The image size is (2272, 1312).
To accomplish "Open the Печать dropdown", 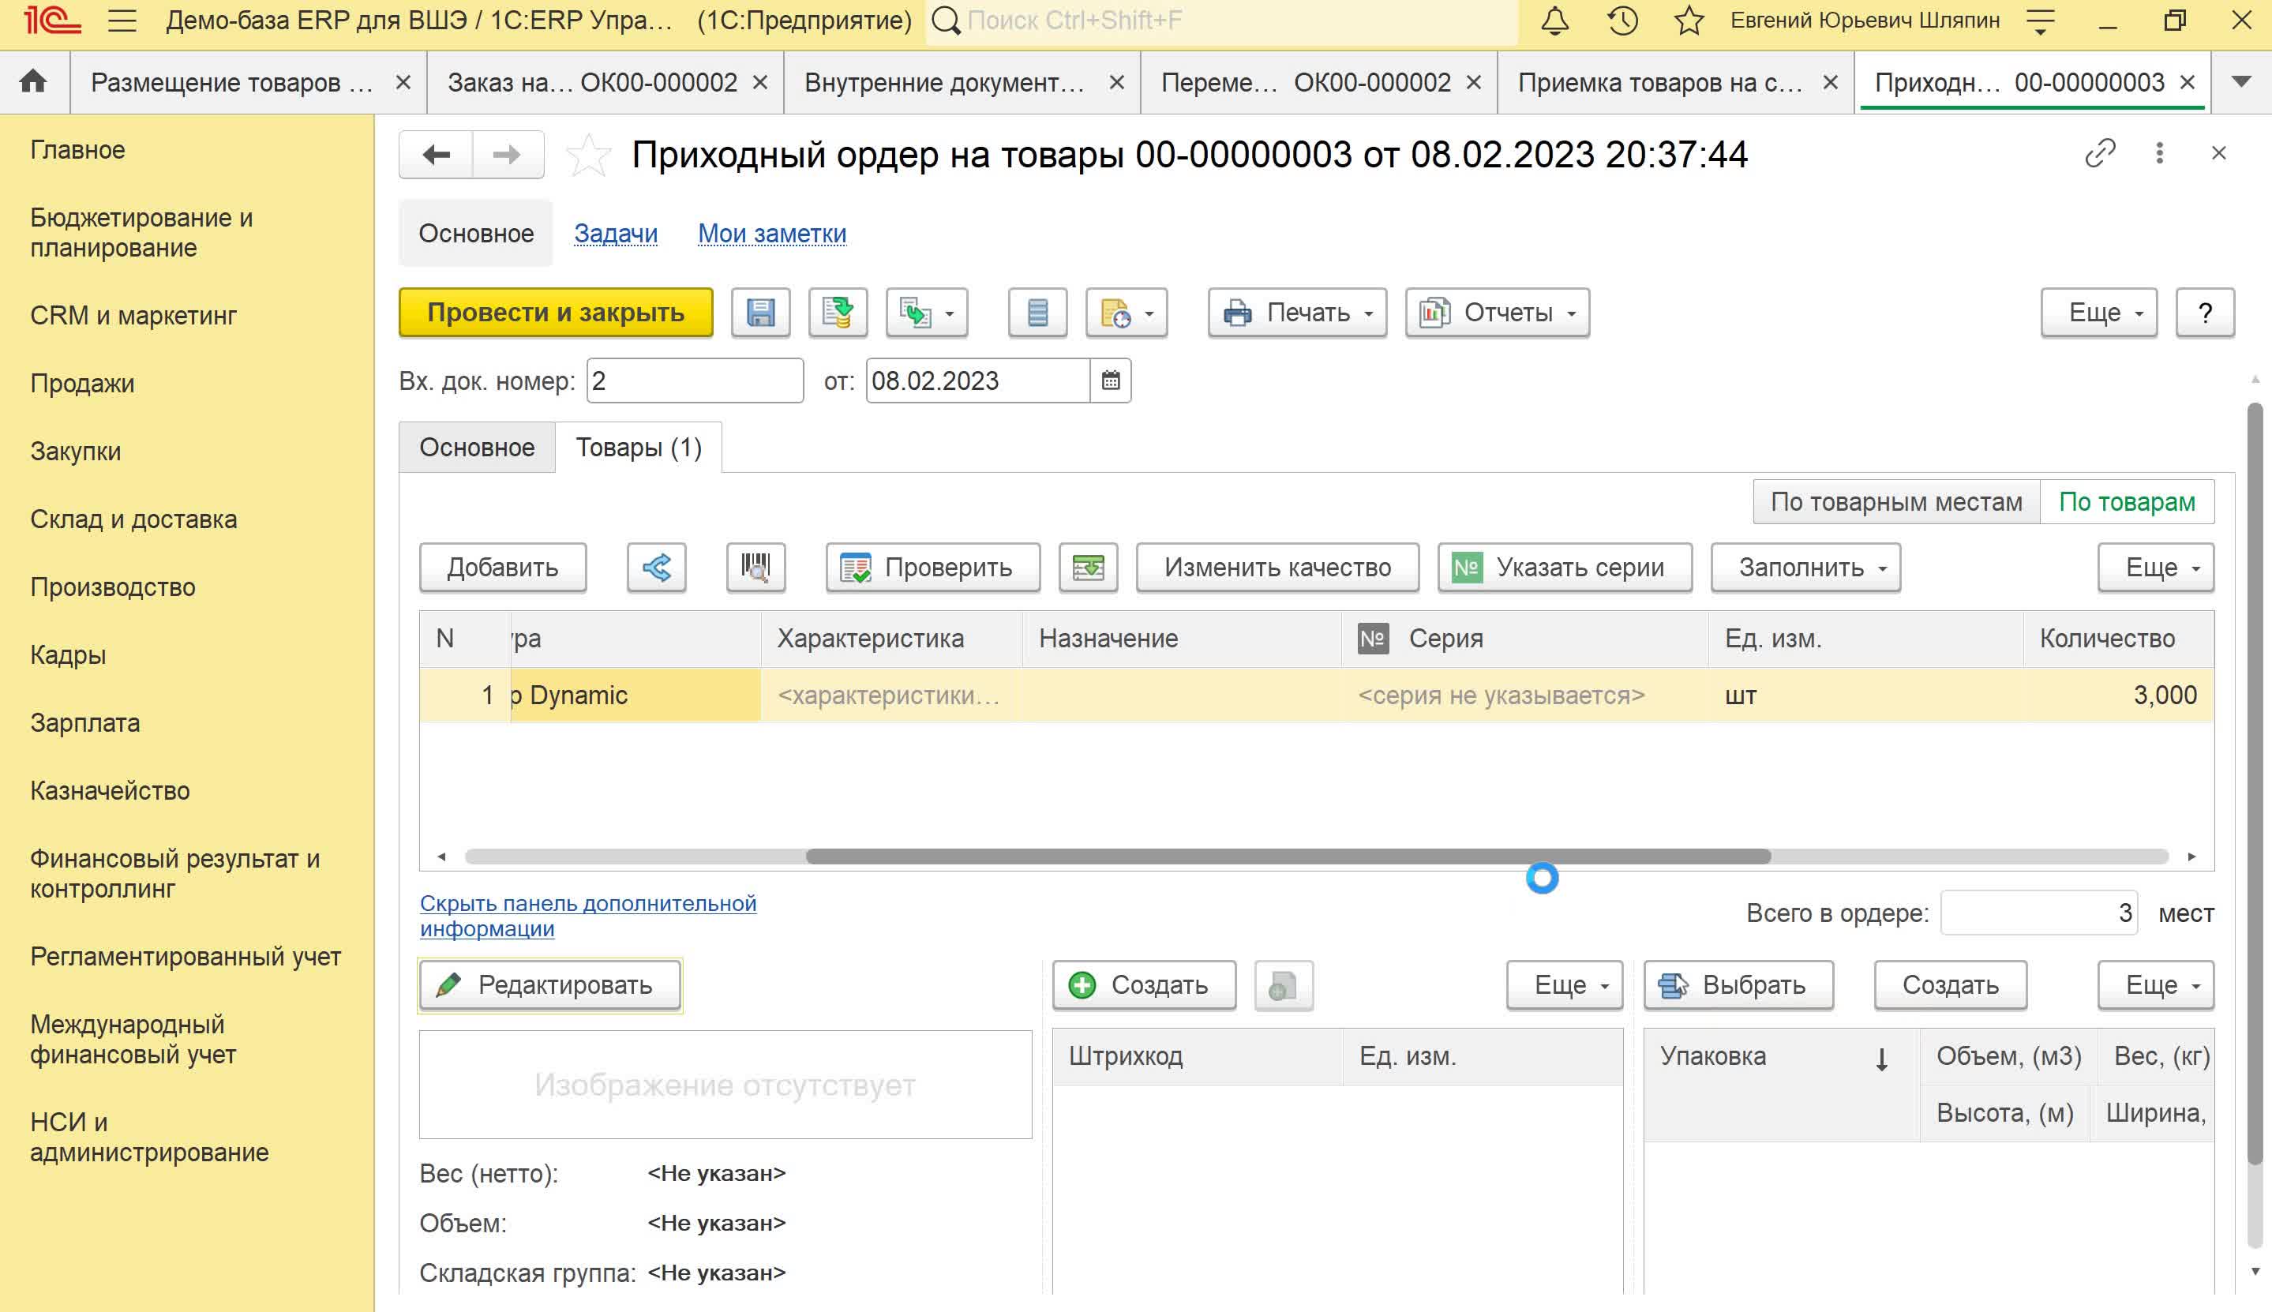I will [x=1297, y=313].
